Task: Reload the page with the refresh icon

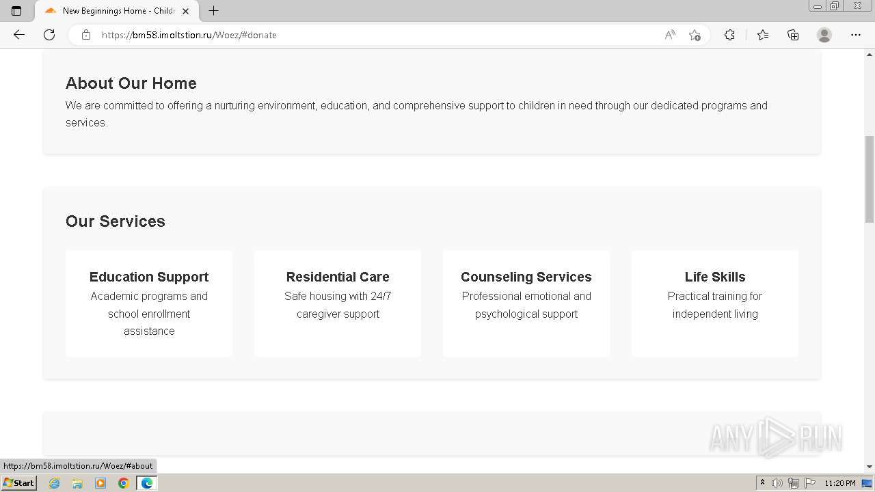Action: click(x=49, y=35)
